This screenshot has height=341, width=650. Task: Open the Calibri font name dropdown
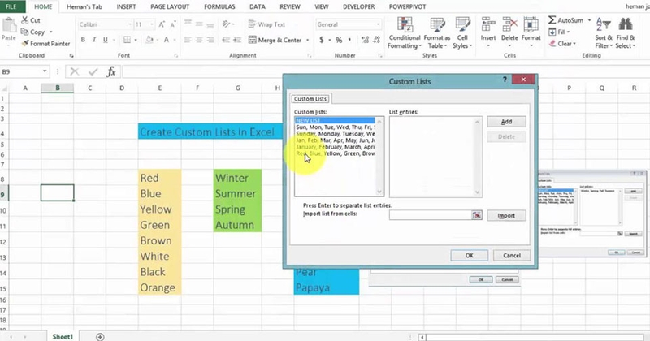[x=130, y=24]
